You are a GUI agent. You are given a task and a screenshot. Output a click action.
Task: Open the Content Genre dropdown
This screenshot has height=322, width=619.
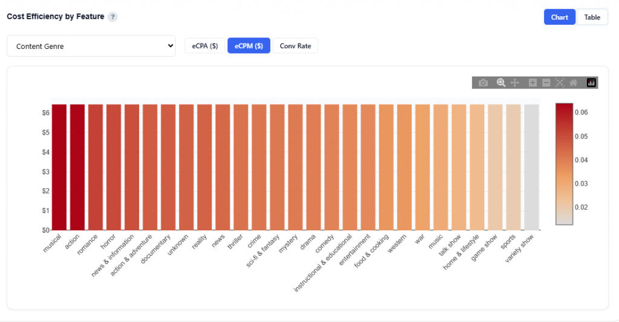(x=91, y=46)
